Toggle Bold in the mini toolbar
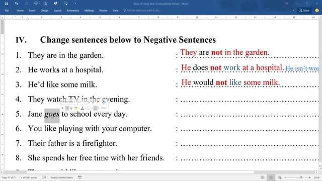 (x=62, y=108)
